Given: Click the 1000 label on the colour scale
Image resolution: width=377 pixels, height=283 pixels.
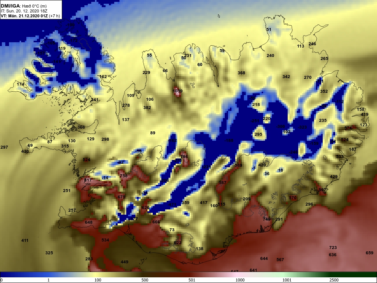Looking at the screenshot, I should click(x=240, y=280).
